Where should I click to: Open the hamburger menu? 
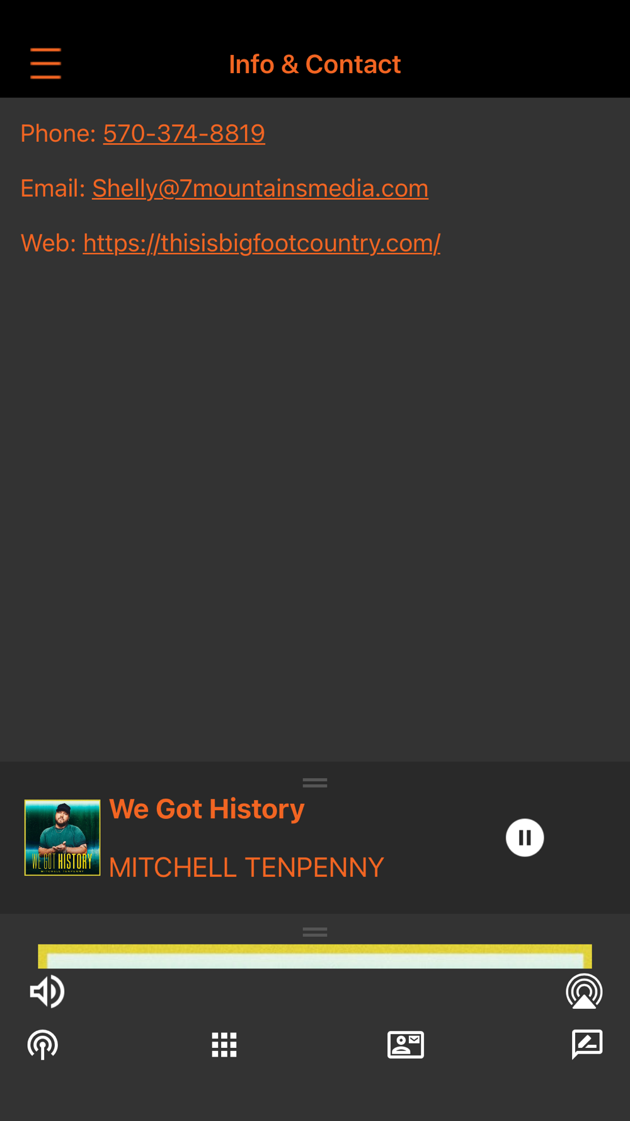click(x=45, y=64)
